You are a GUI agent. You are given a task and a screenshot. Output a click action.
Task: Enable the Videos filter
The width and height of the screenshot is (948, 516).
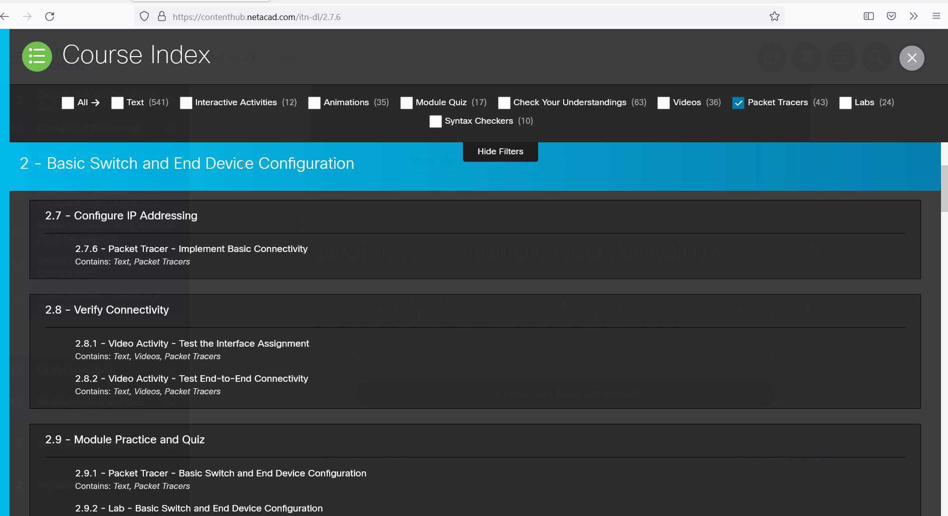(663, 103)
